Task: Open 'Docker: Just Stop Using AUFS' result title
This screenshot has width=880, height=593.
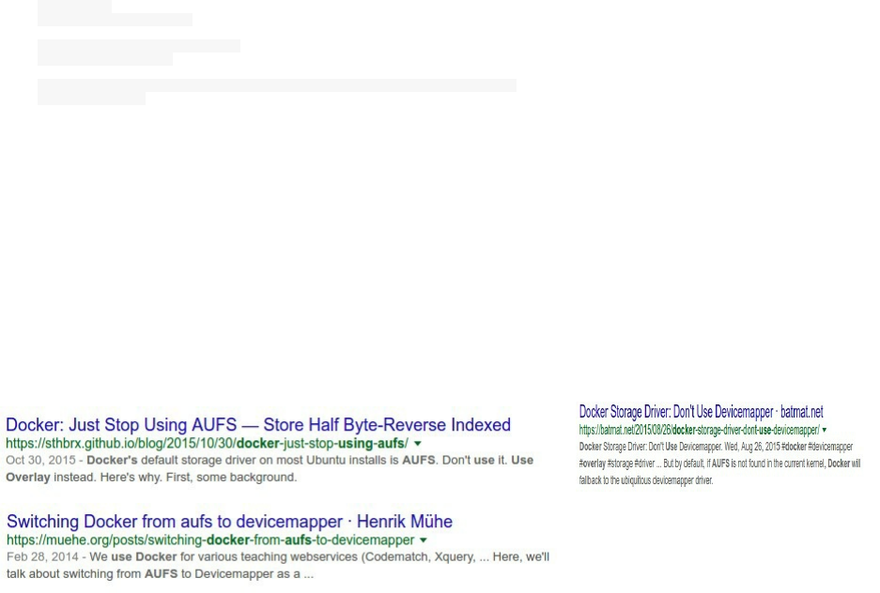Action: coord(258,425)
